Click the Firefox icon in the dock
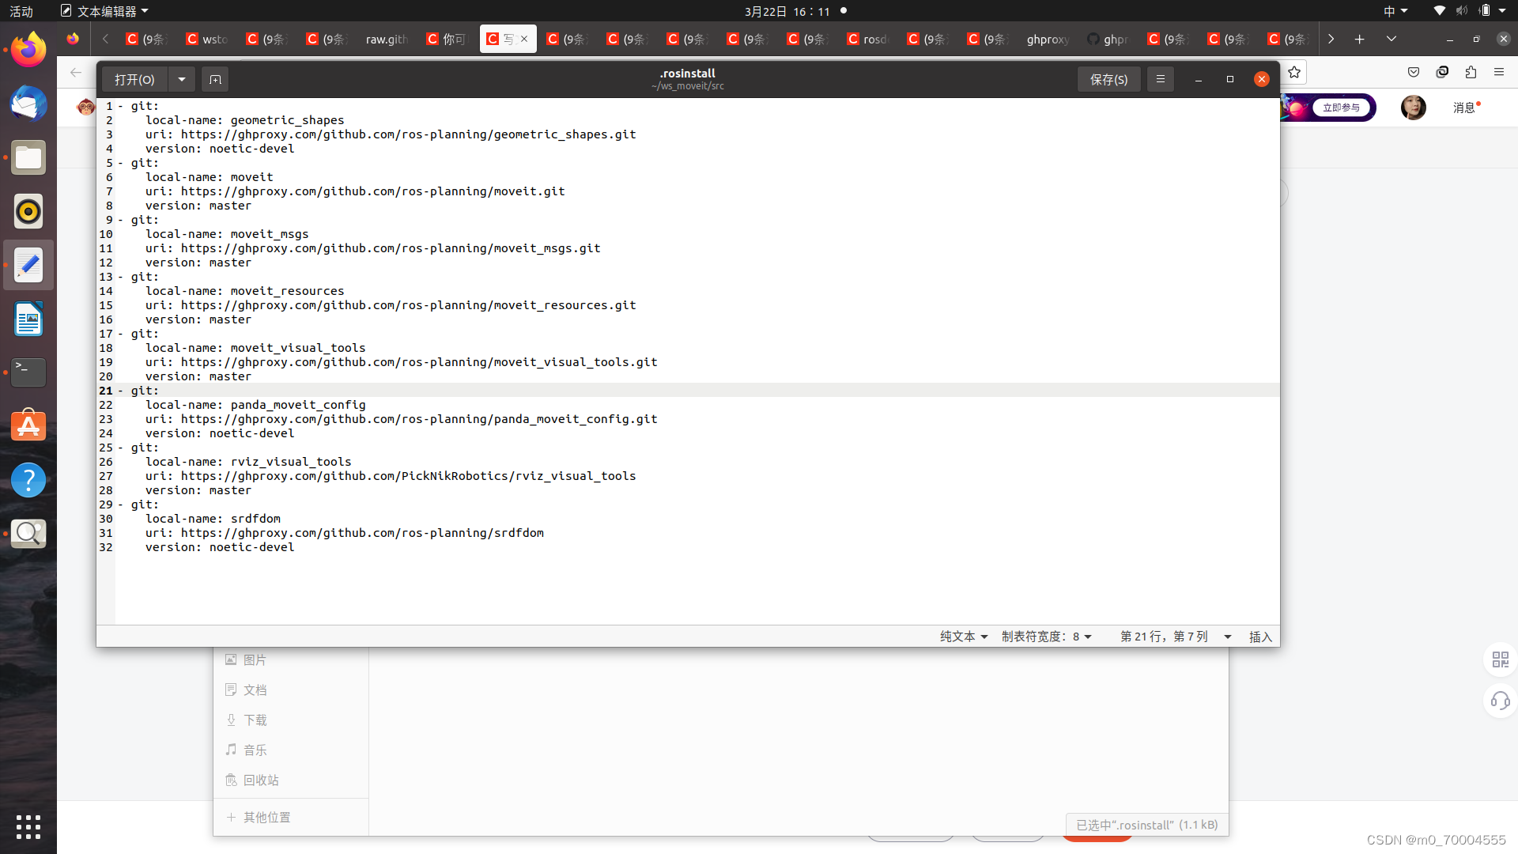 pos(28,51)
